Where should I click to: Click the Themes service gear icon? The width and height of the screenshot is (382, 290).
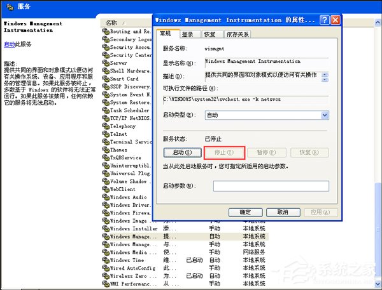point(106,150)
